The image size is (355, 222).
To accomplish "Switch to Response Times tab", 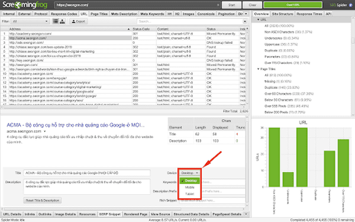I will [x=309, y=14].
